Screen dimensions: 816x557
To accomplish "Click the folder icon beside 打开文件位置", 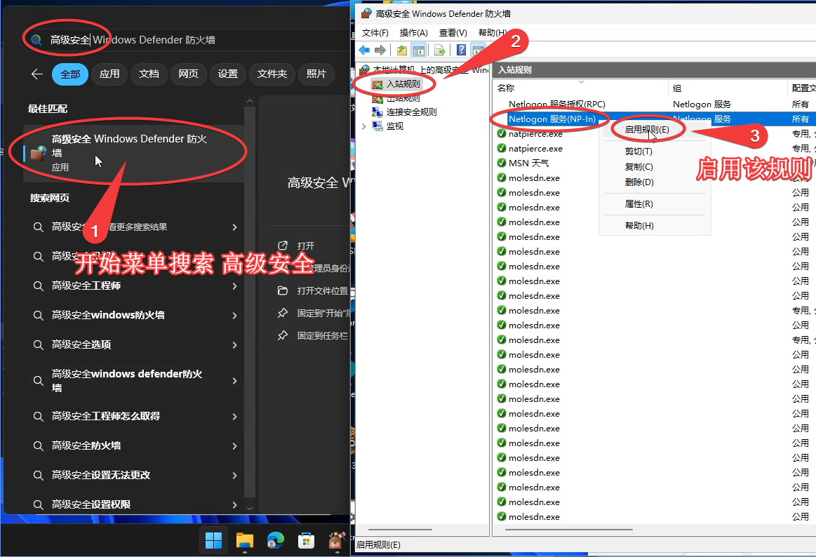I will pos(283,290).
